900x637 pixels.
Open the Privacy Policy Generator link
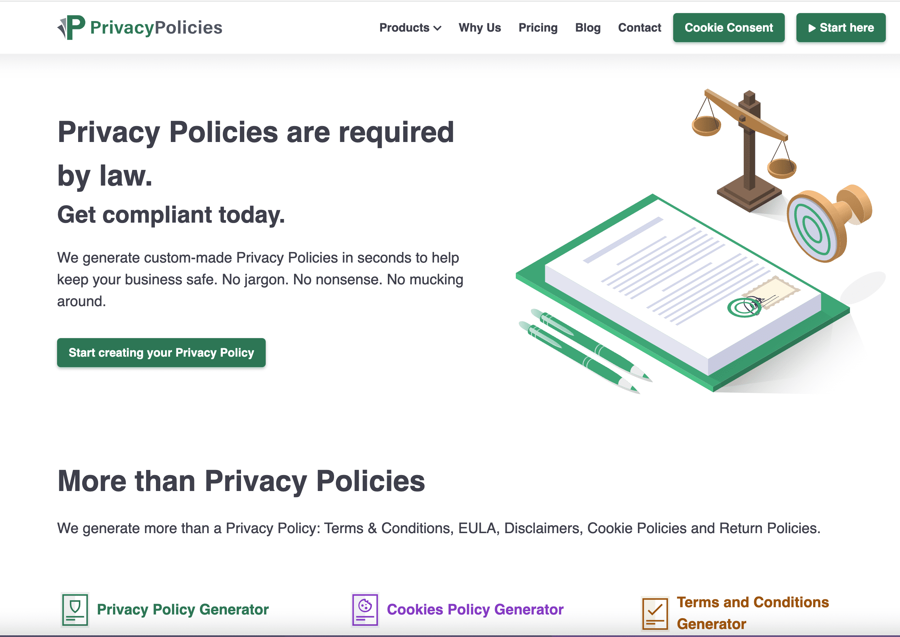click(182, 609)
